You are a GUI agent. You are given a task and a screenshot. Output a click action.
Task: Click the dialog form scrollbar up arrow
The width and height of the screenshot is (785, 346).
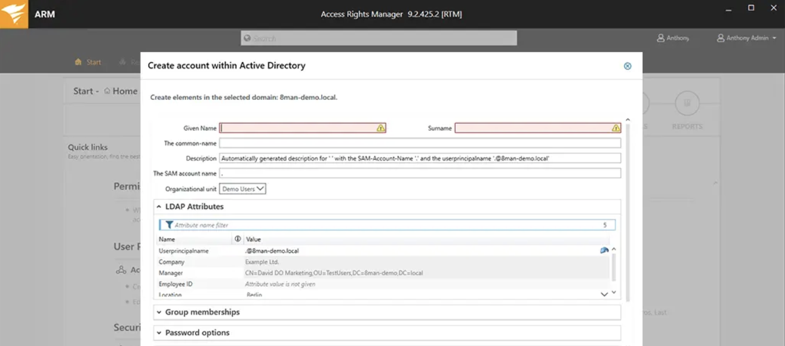tap(627, 120)
